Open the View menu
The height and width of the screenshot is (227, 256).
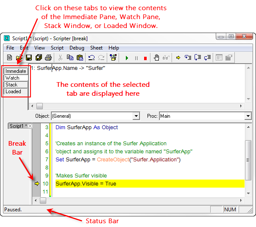[39, 48]
